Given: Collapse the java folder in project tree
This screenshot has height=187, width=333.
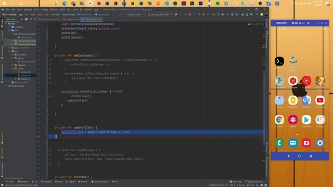Looking at the screenshot, I should pyautogui.click(x=9, y=30).
